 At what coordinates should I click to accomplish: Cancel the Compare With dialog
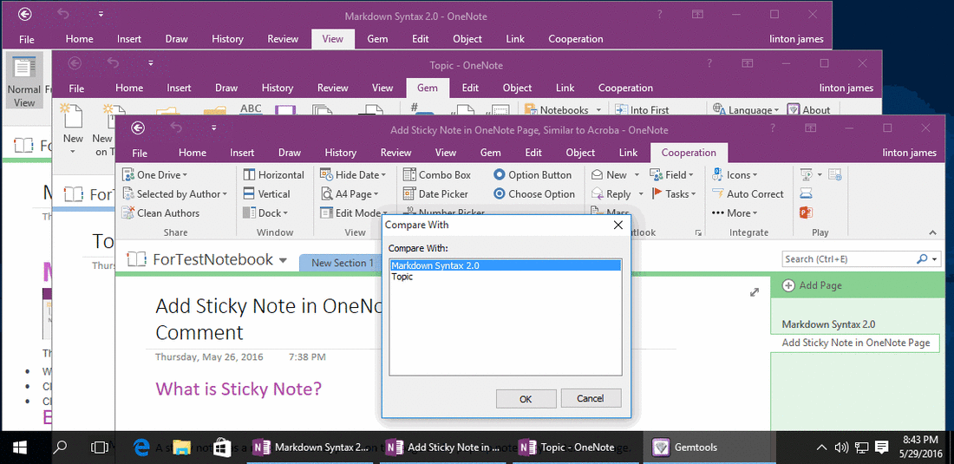click(x=591, y=398)
